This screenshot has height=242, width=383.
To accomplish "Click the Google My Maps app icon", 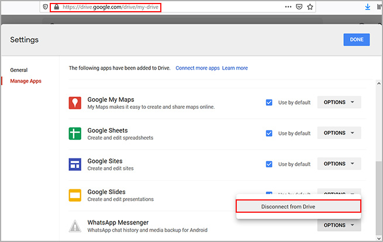I will pyautogui.click(x=75, y=103).
